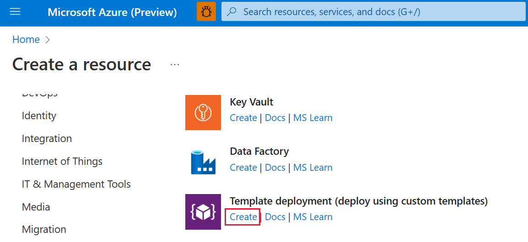The image size is (528, 242).
Task: Click Create under Data Factory
Action: (243, 168)
